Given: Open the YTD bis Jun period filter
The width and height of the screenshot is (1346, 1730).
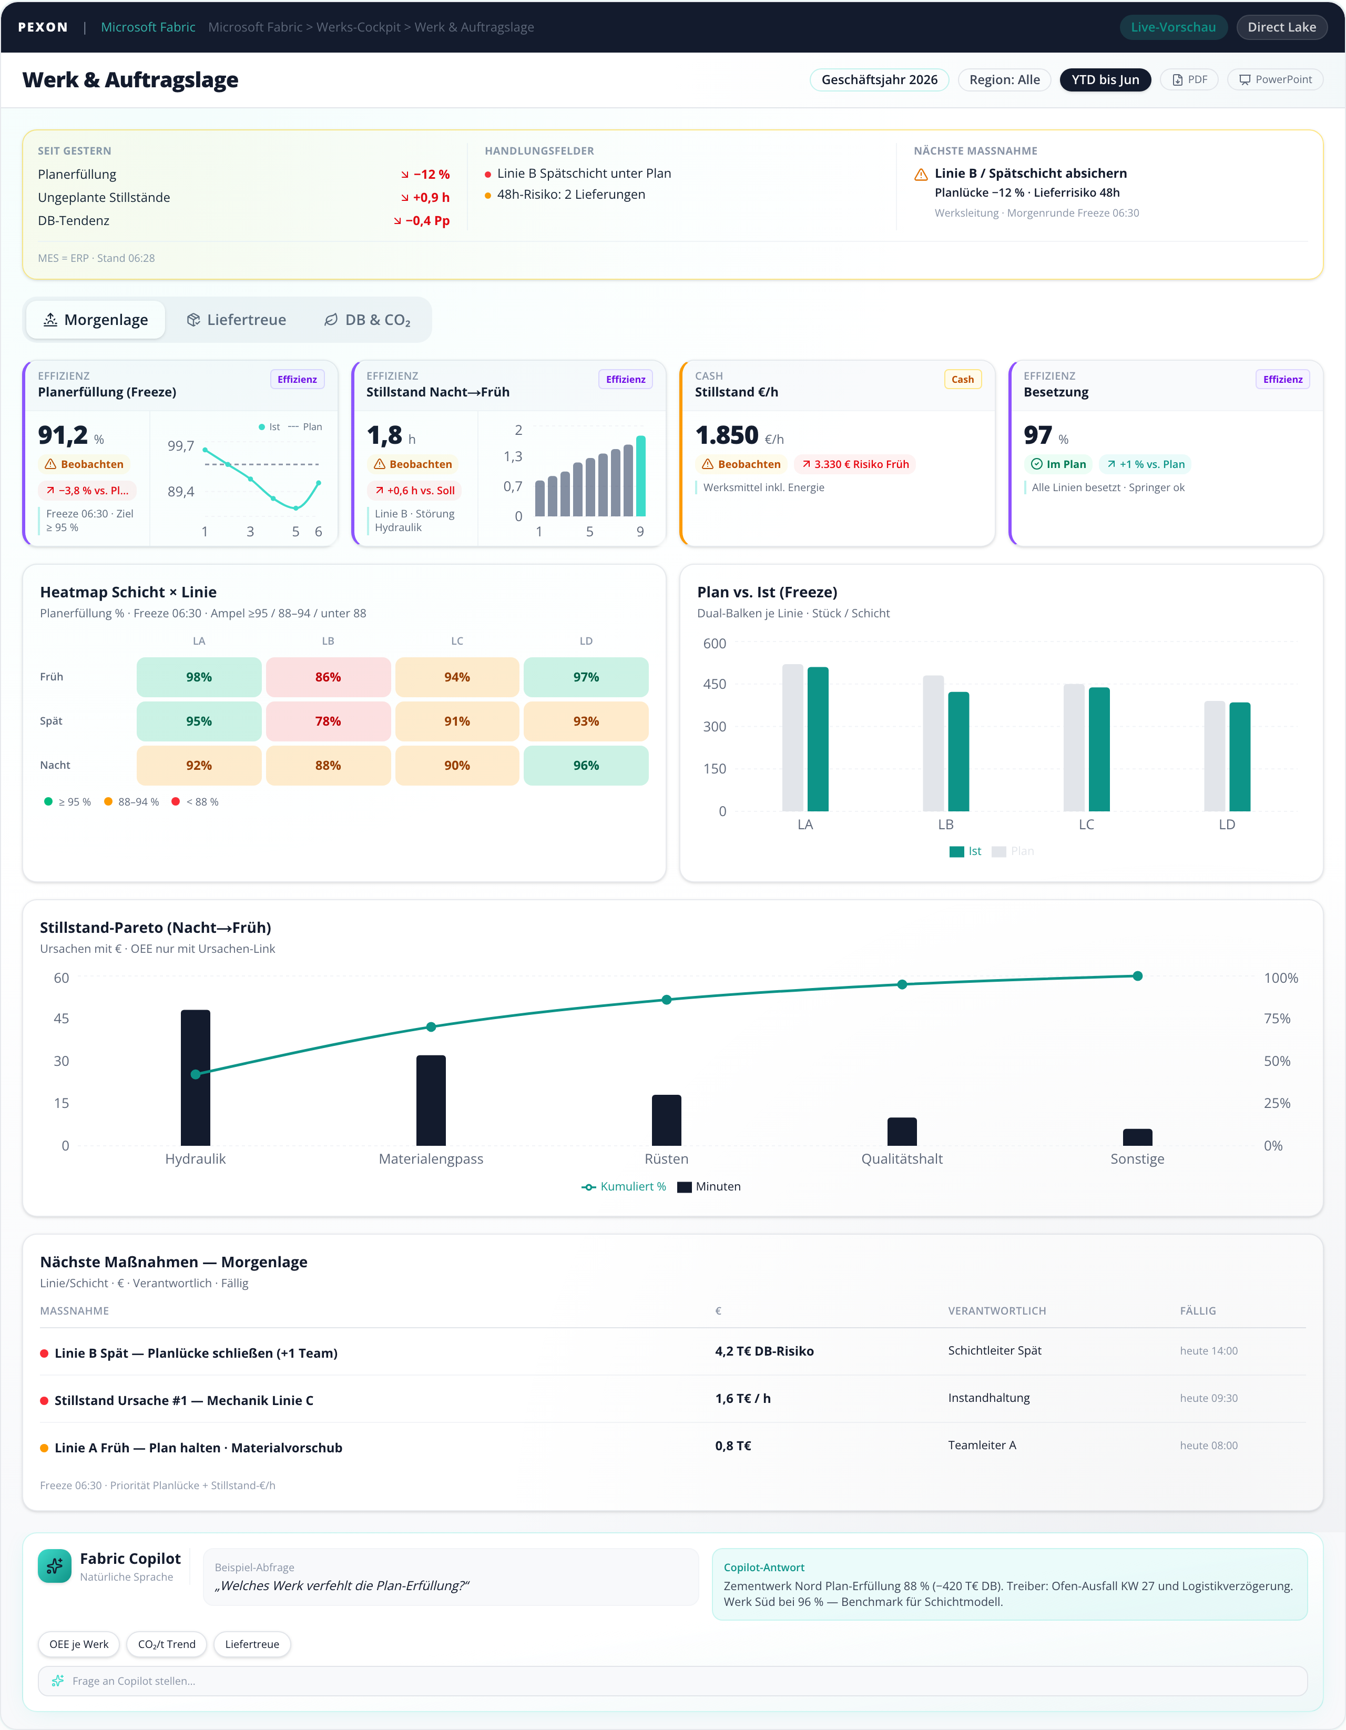Looking at the screenshot, I should coord(1105,80).
